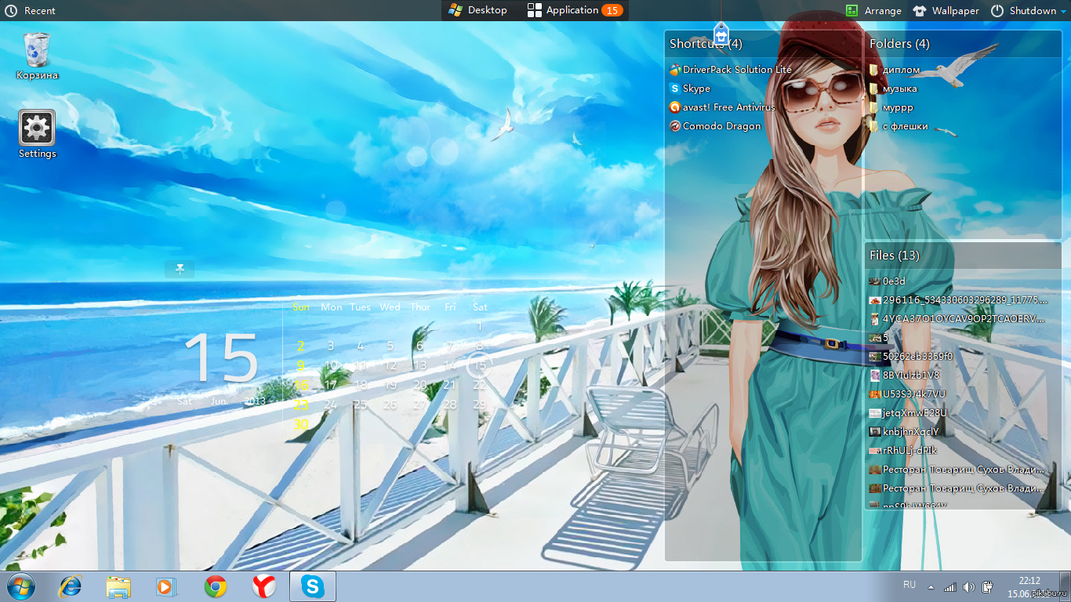Click the Arrange button
Screen dimensions: 1071x602
click(873, 11)
